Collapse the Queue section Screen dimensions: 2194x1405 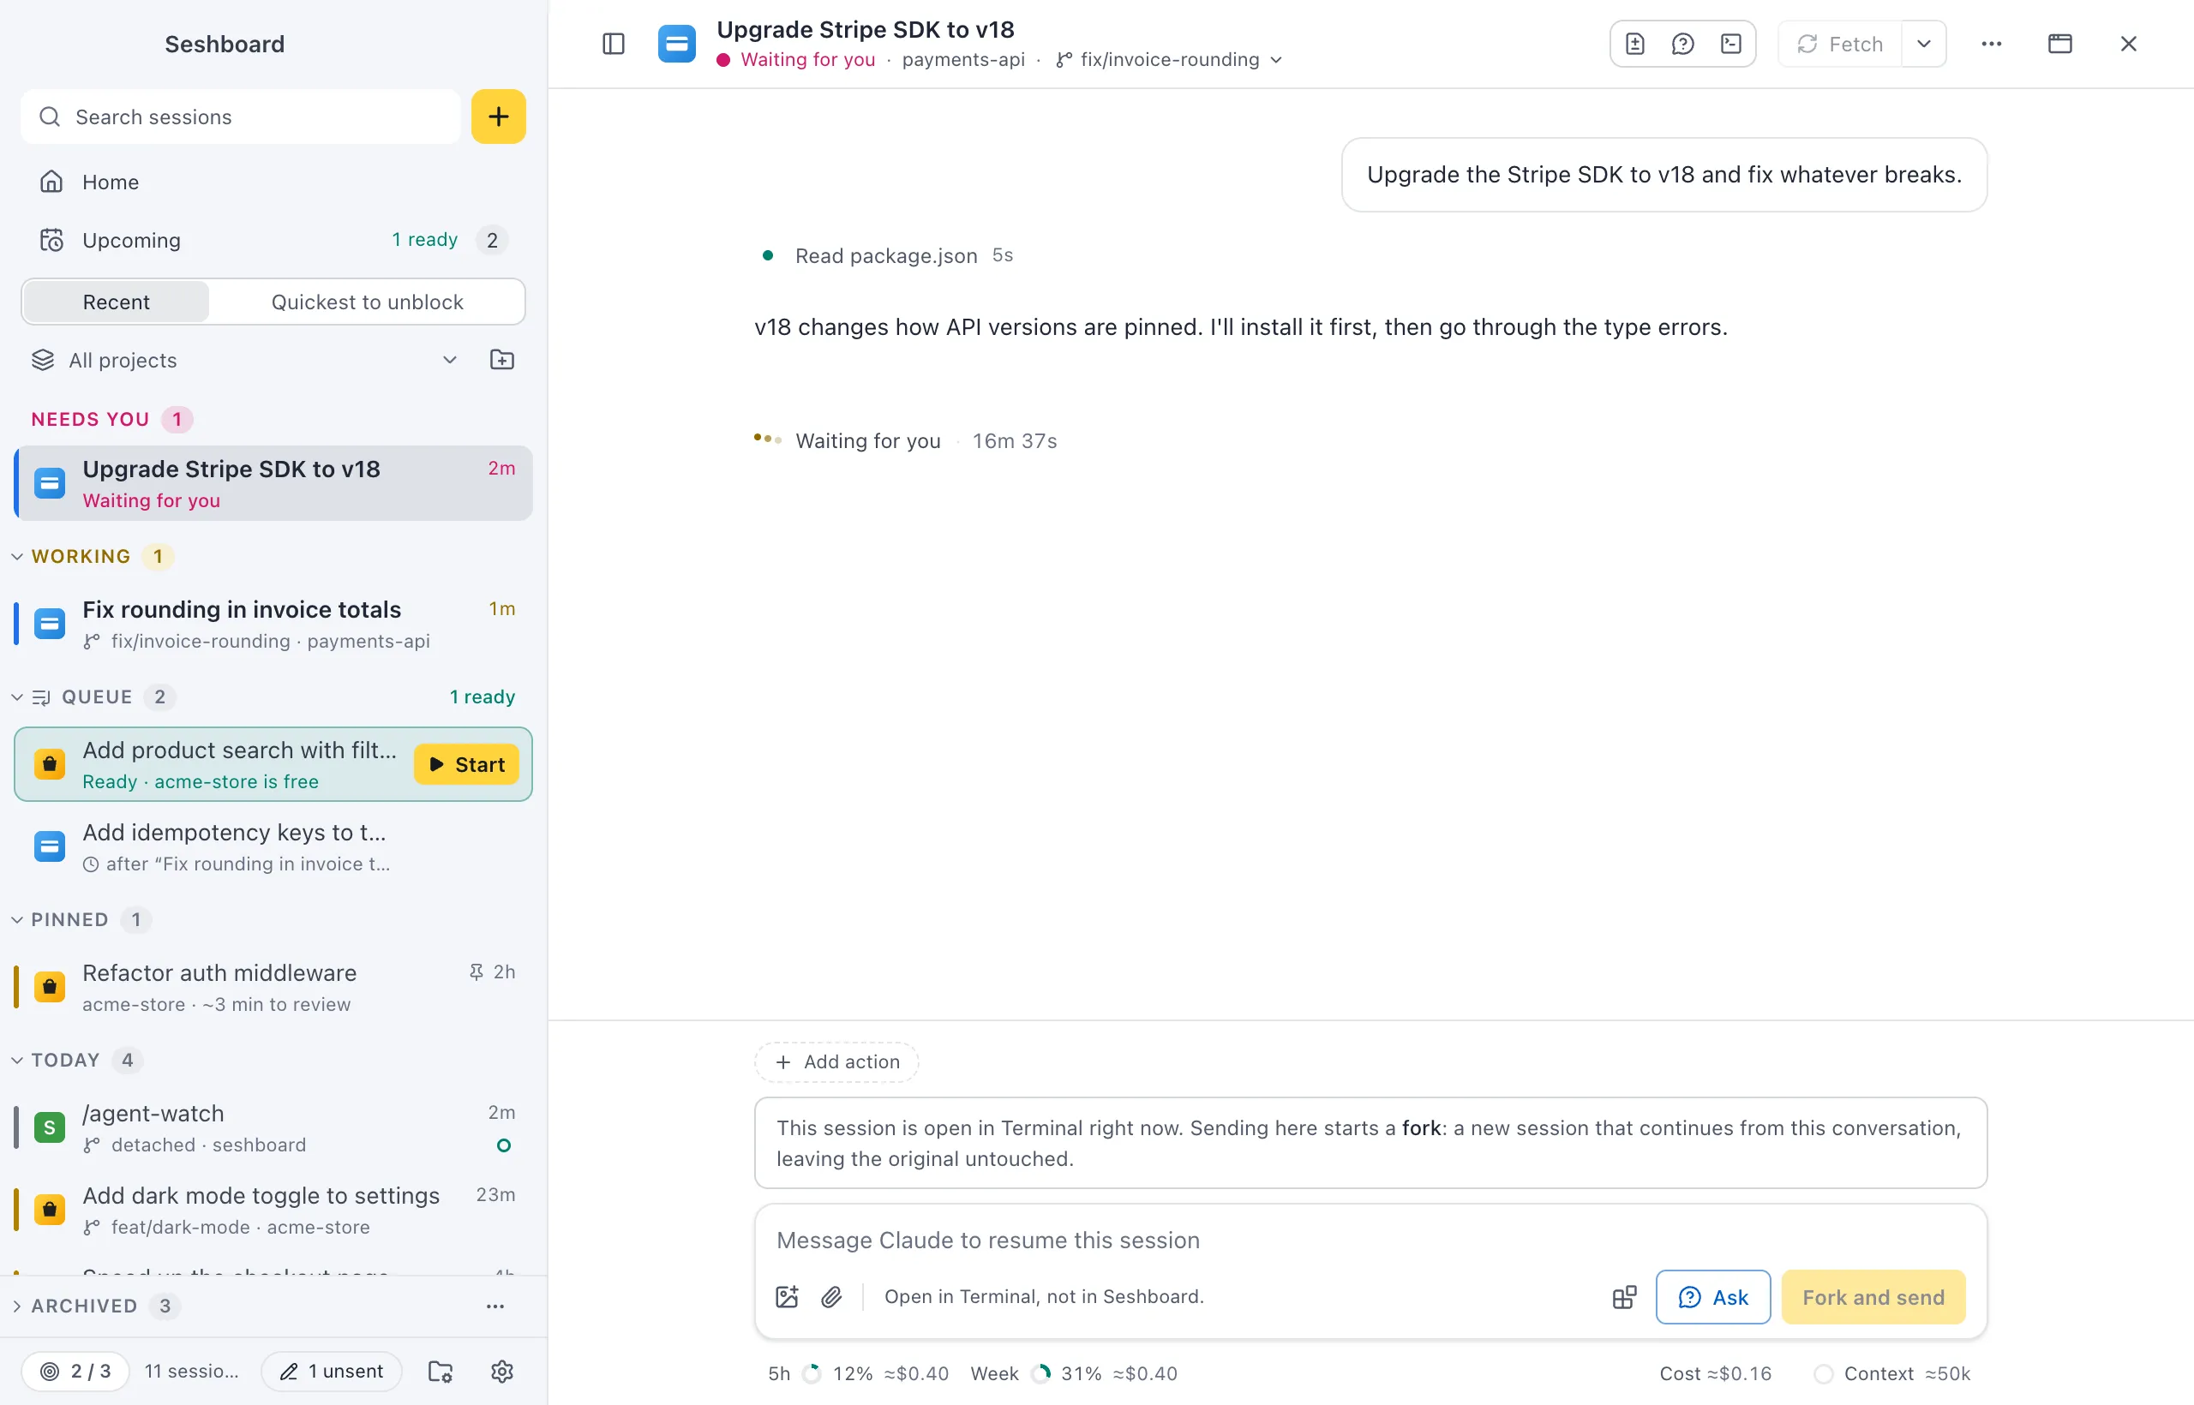pyautogui.click(x=17, y=697)
